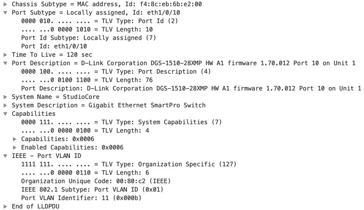This screenshot has width=364, height=210.
Task: Select the TLV Length: 76 line
Action: [87, 80]
